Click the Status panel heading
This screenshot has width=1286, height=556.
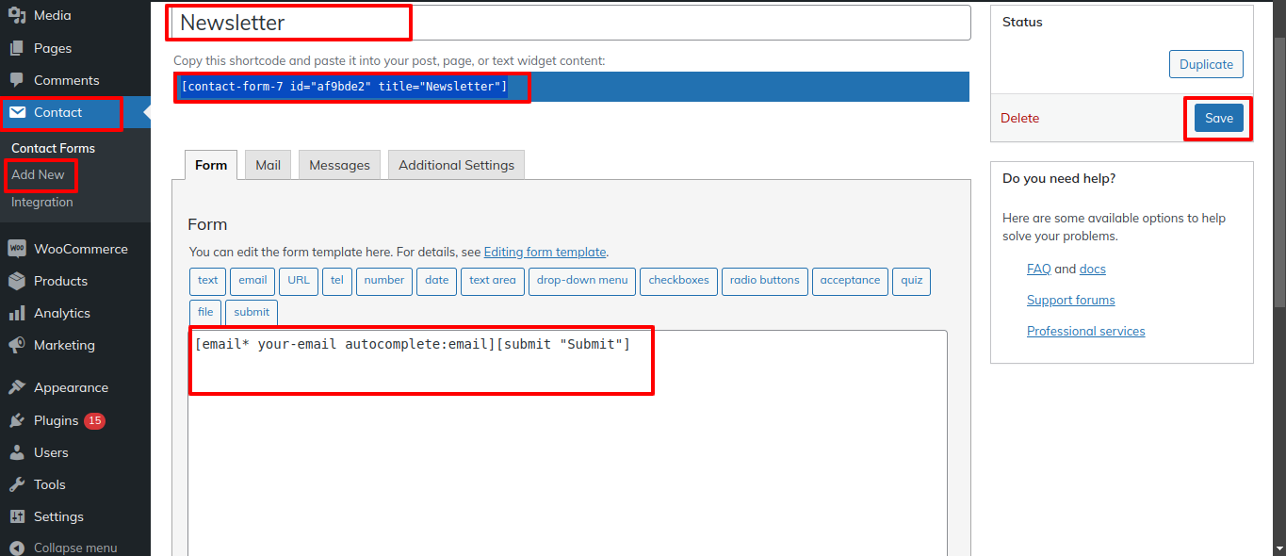coord(1022,22)
